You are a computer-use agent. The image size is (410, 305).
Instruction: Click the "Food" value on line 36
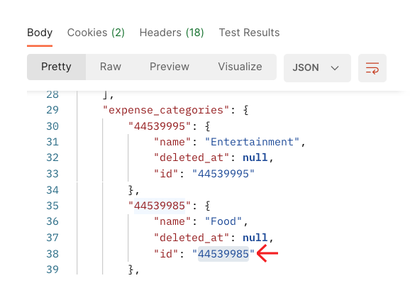(x=223, y=221)
